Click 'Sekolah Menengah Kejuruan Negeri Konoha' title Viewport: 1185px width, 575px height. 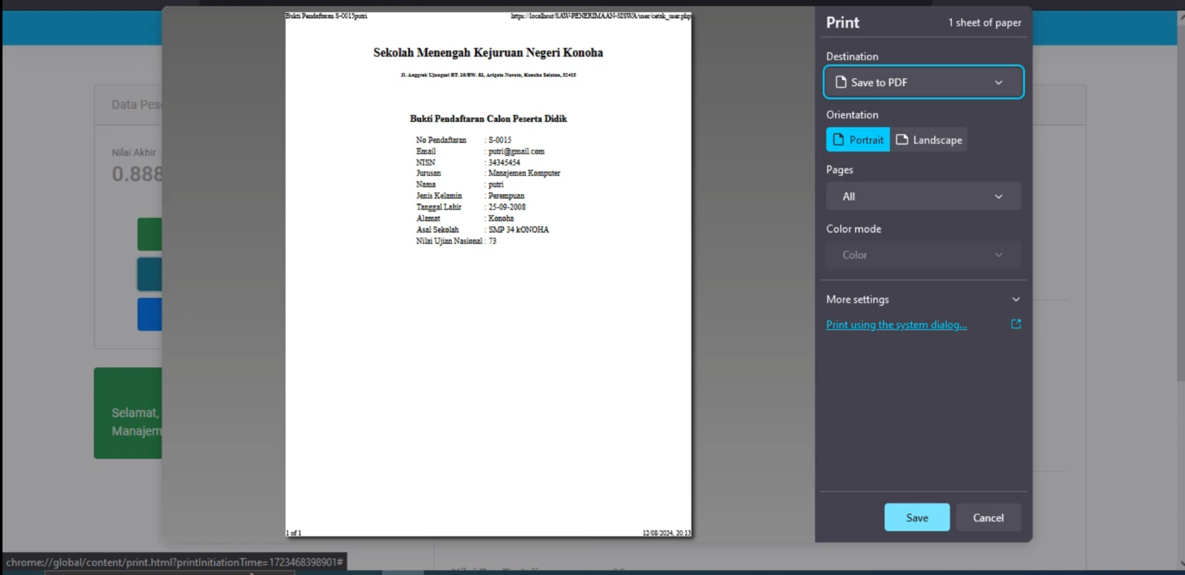point(488,52)
